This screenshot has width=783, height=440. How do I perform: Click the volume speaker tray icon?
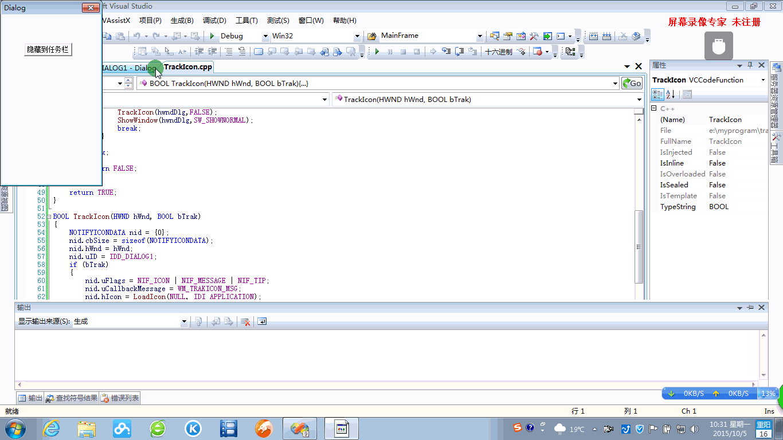[x=695, y=429]
